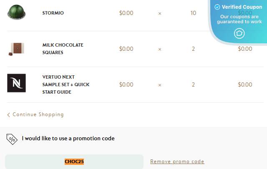Click the Verified Coupon badge title

(x=242, y=7)
